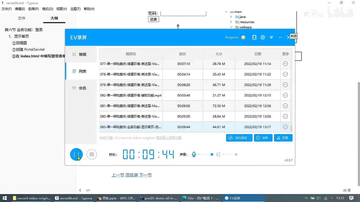Open the 文件(F) menu in Typora
Image resolution: width=360 pixels, height=202 pixels.
point(6,9)
